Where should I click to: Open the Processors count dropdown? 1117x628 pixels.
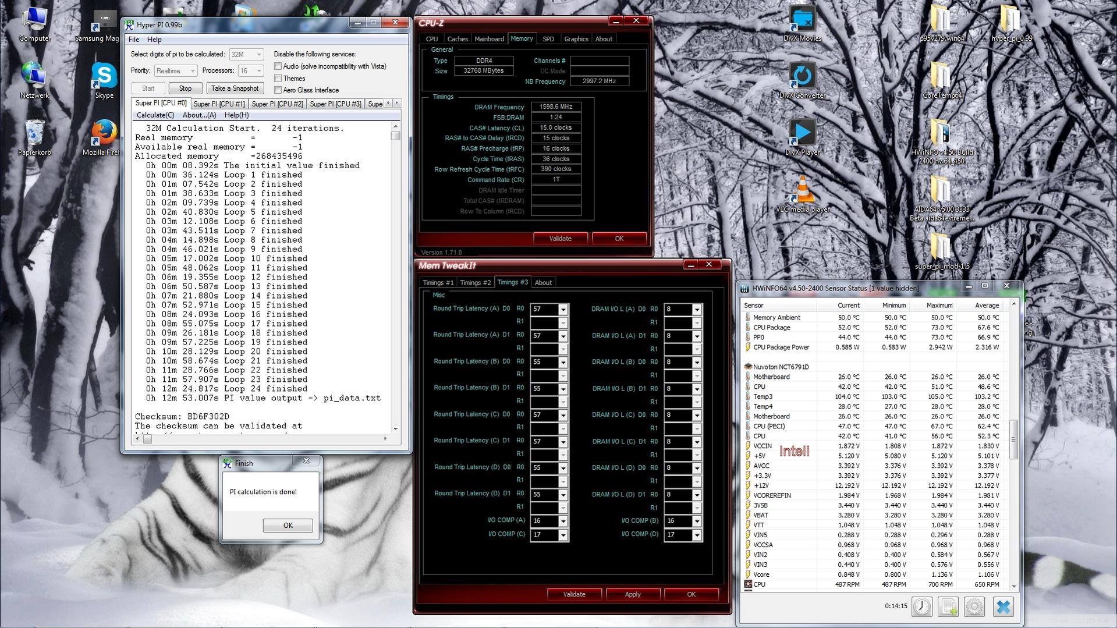coord(251,71)
